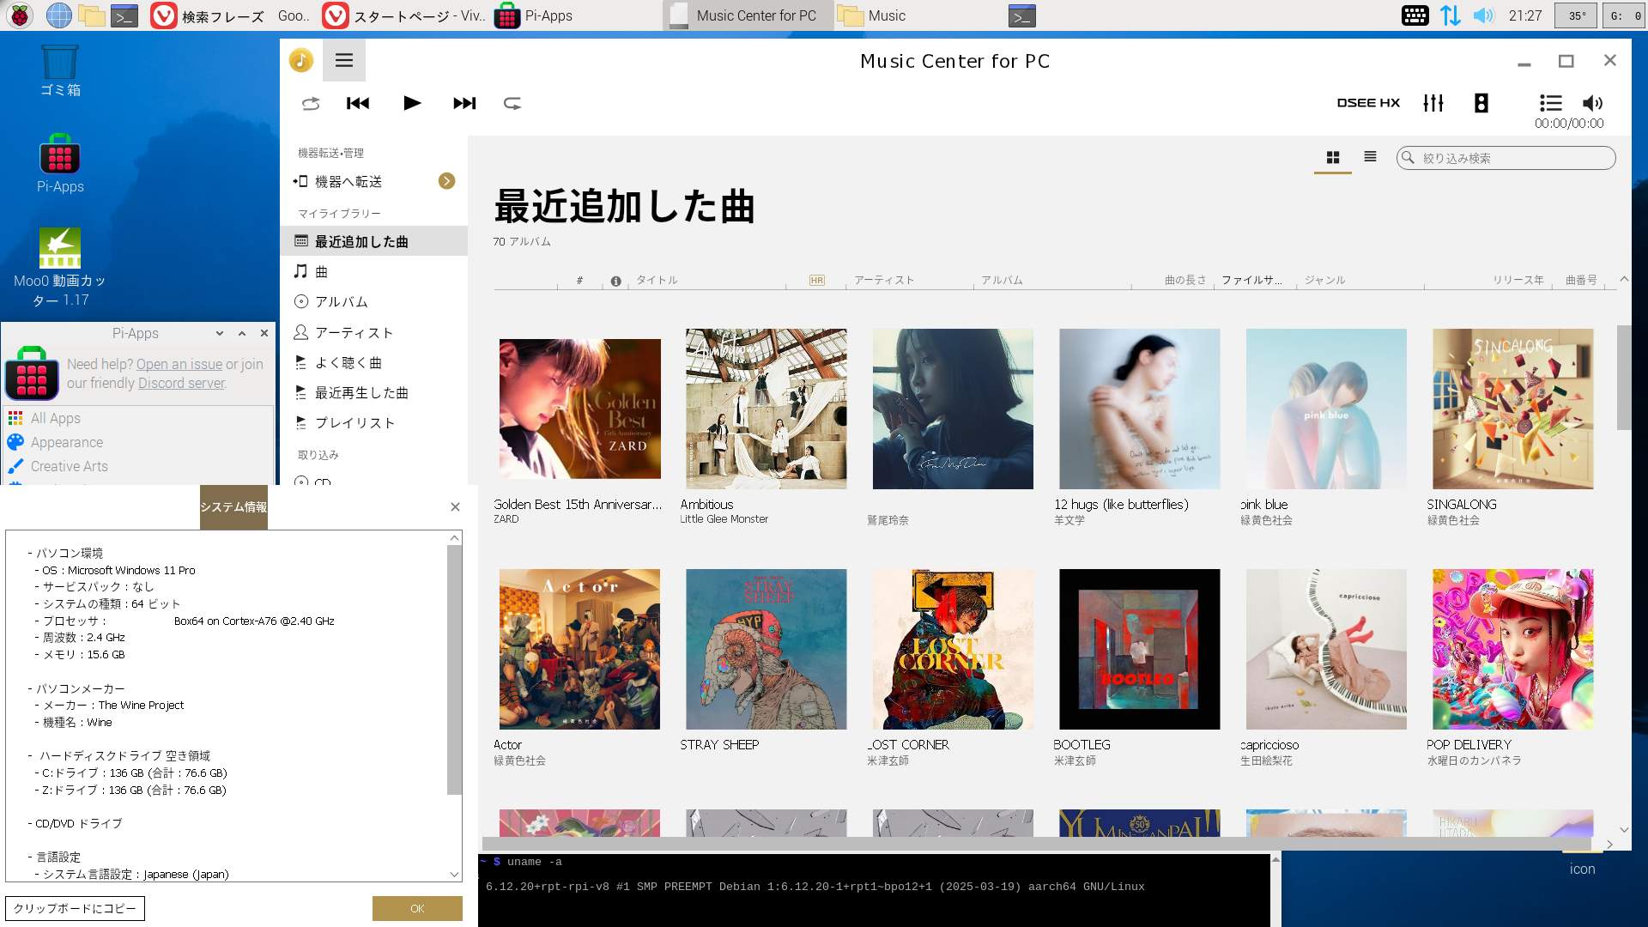1648x927 pixels.
Task: Open よく聴く曲 in the sidebar
Action: [x=374, y=362]
